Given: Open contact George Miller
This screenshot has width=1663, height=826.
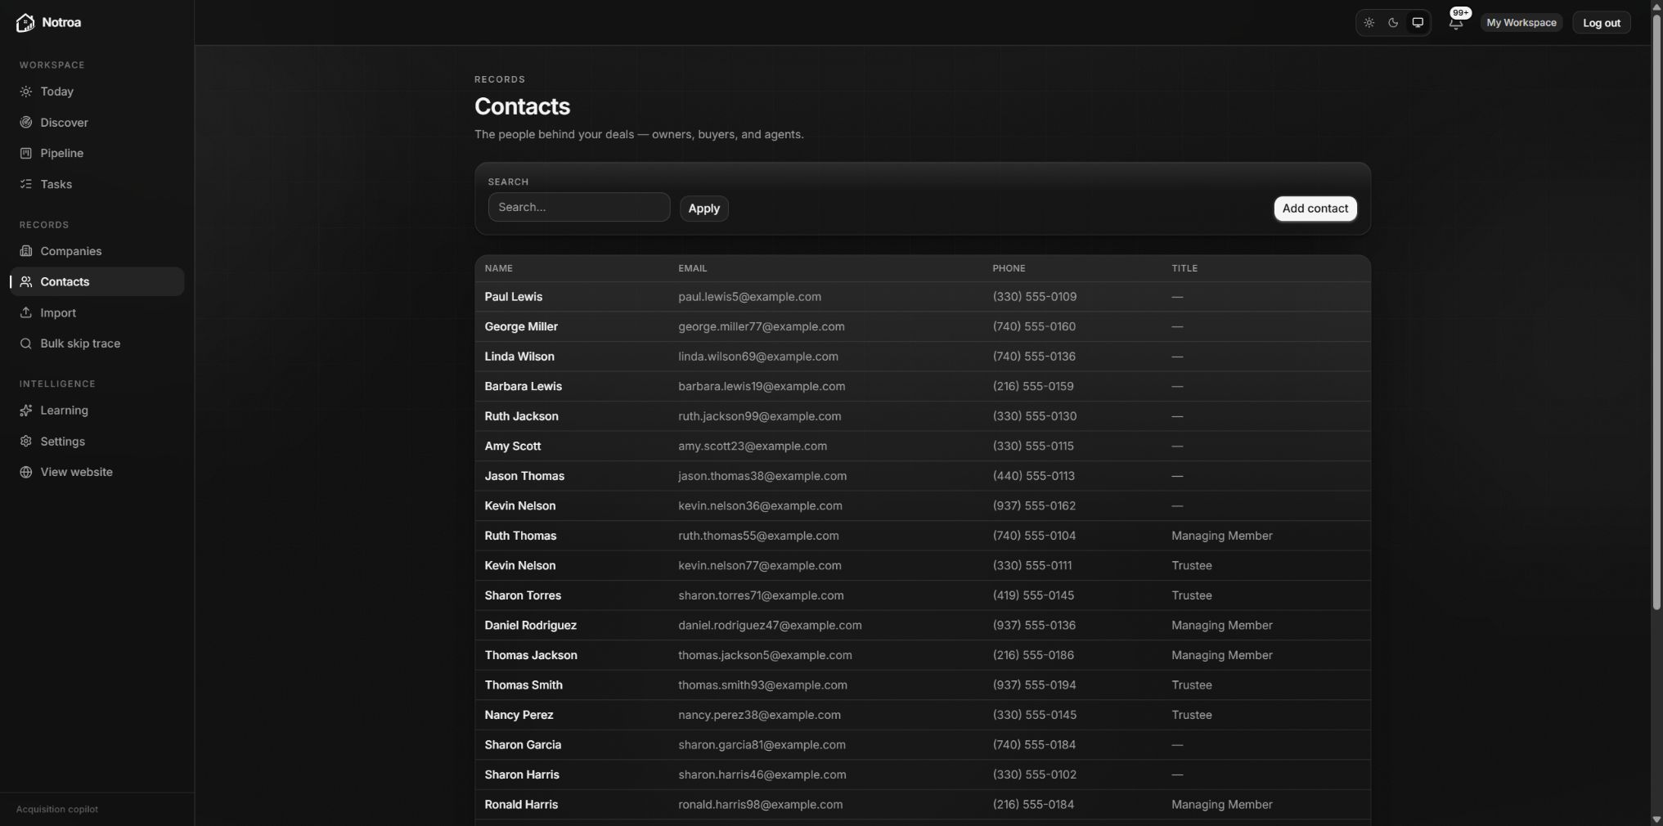Looking at the screenshot, I should 521,326.
